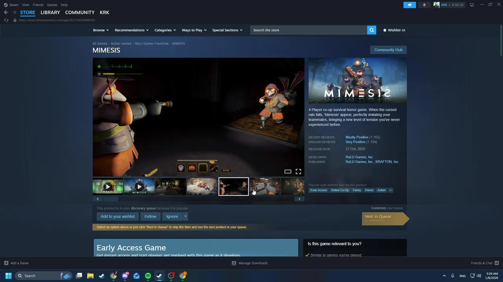Viewport: 503px width, 282px height.
Task: Show hidden system tray icons
Action: (x=444, y=276)
